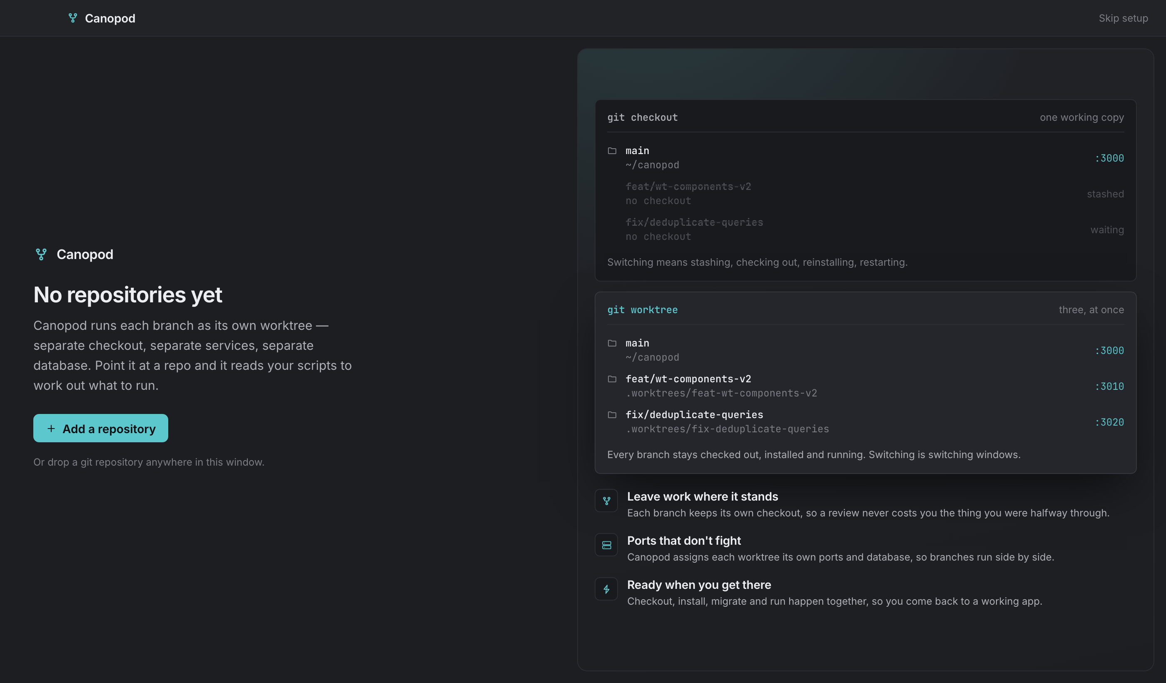Skip setup
This screenshot has height=683, width=1166.
coord(1123,18)
